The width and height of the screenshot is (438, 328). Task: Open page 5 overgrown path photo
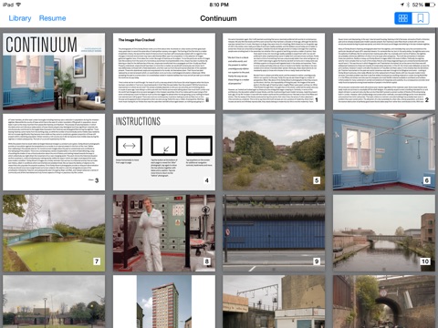[x=274, y=152]
